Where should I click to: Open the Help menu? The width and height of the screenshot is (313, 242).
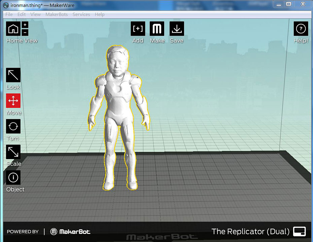[x=100, y=14]
